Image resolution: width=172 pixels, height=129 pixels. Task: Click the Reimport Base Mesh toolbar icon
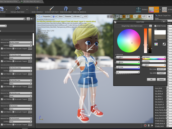(18, 9)
